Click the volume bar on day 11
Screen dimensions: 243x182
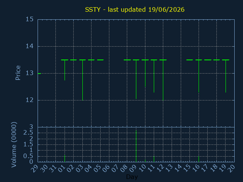coord(154,159)
